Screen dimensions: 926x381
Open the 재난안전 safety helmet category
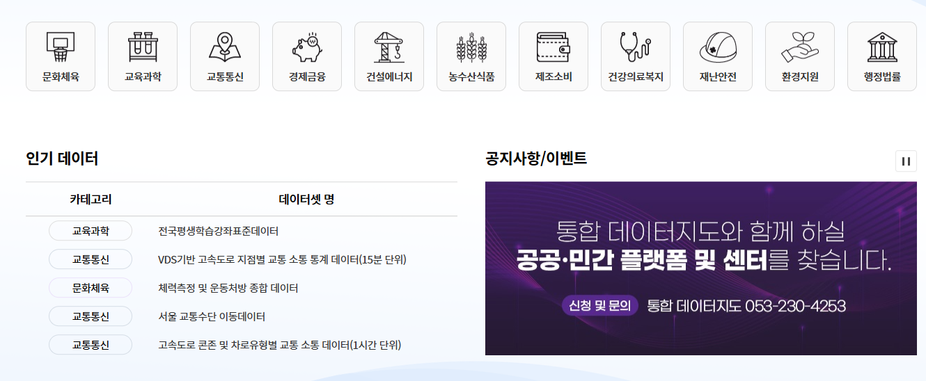click(718, 56)
